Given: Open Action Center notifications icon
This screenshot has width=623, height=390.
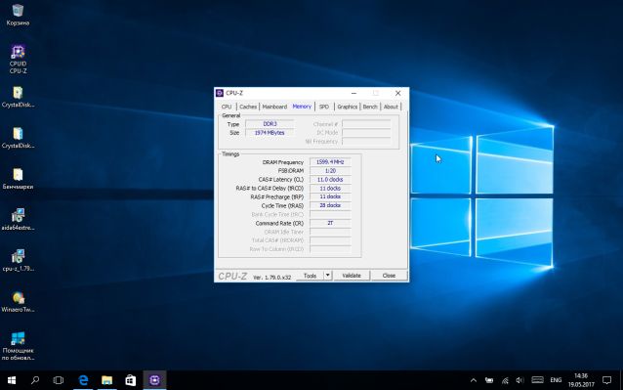Looking at the screenshot, I should (606, 380).
